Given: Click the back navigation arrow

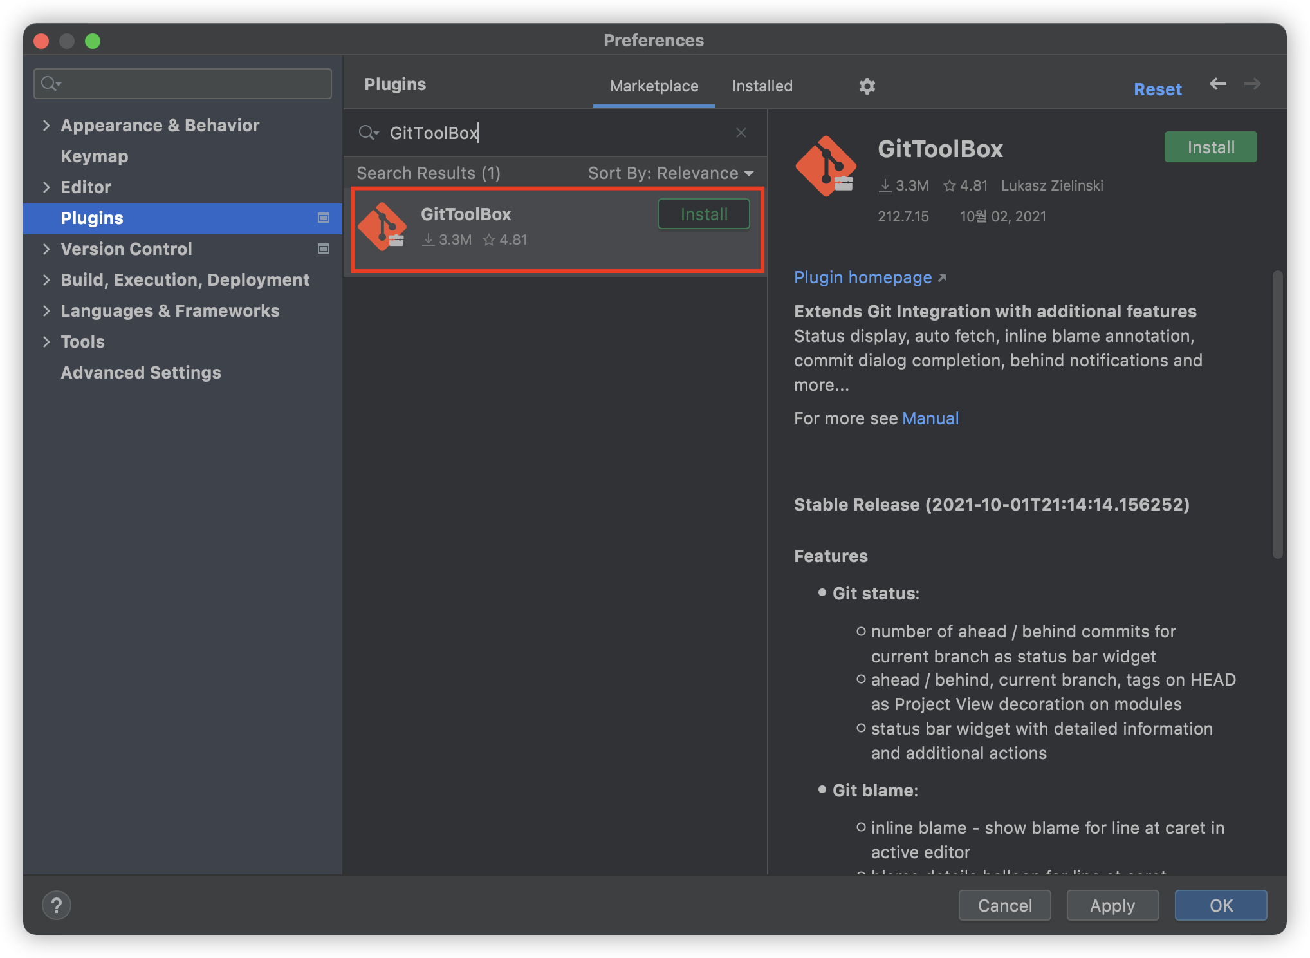Looking at the screenshot, I should click(1217, 84).
